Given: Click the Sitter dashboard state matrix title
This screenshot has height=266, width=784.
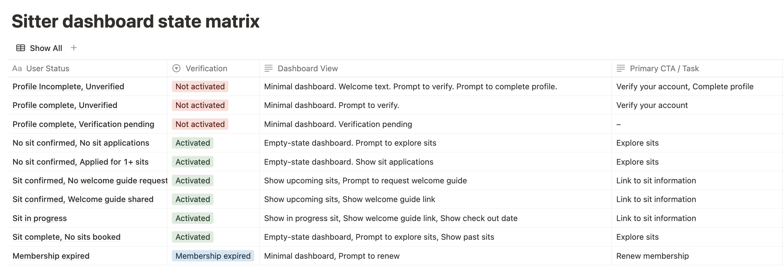Looking at the screenshot, I should pos(136,21).
